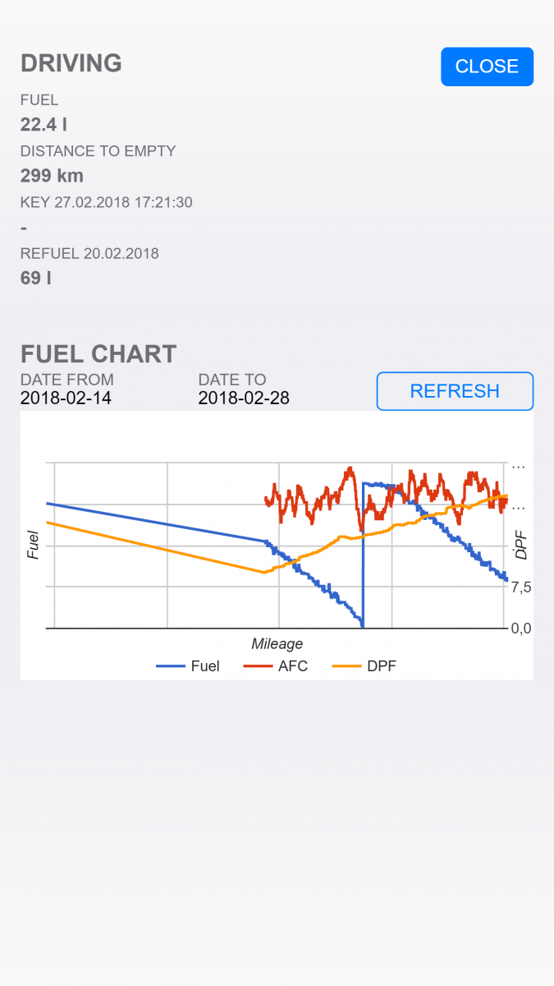Tap the REFUEL 20.02.2018 label
The height and width of the screenshot is (986, 554).
89,253
